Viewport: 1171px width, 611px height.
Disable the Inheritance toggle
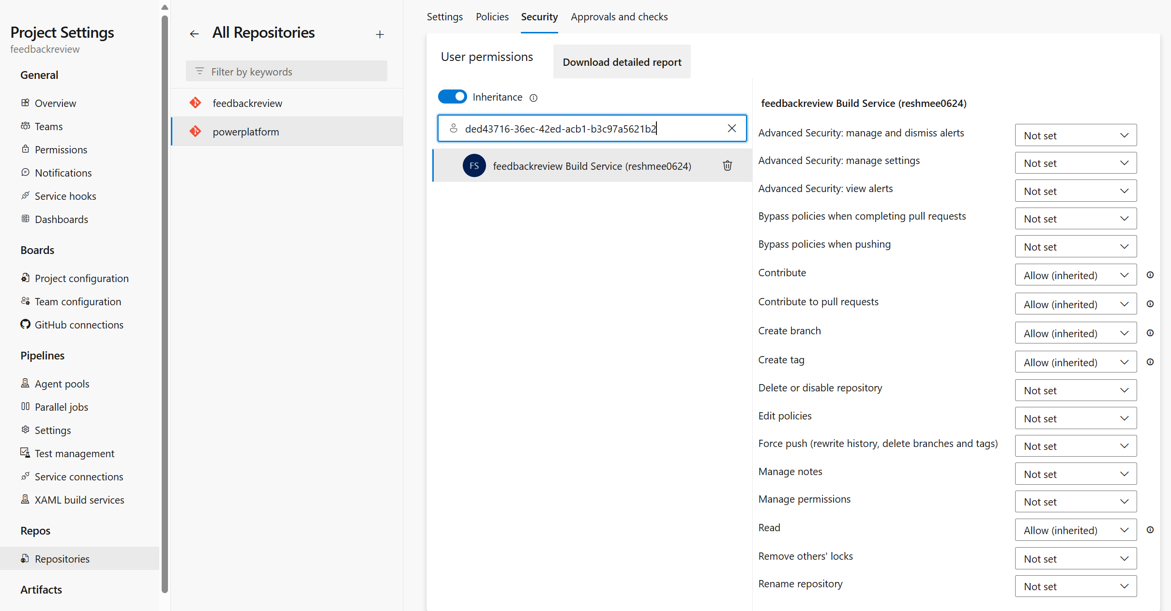[452, 96]
